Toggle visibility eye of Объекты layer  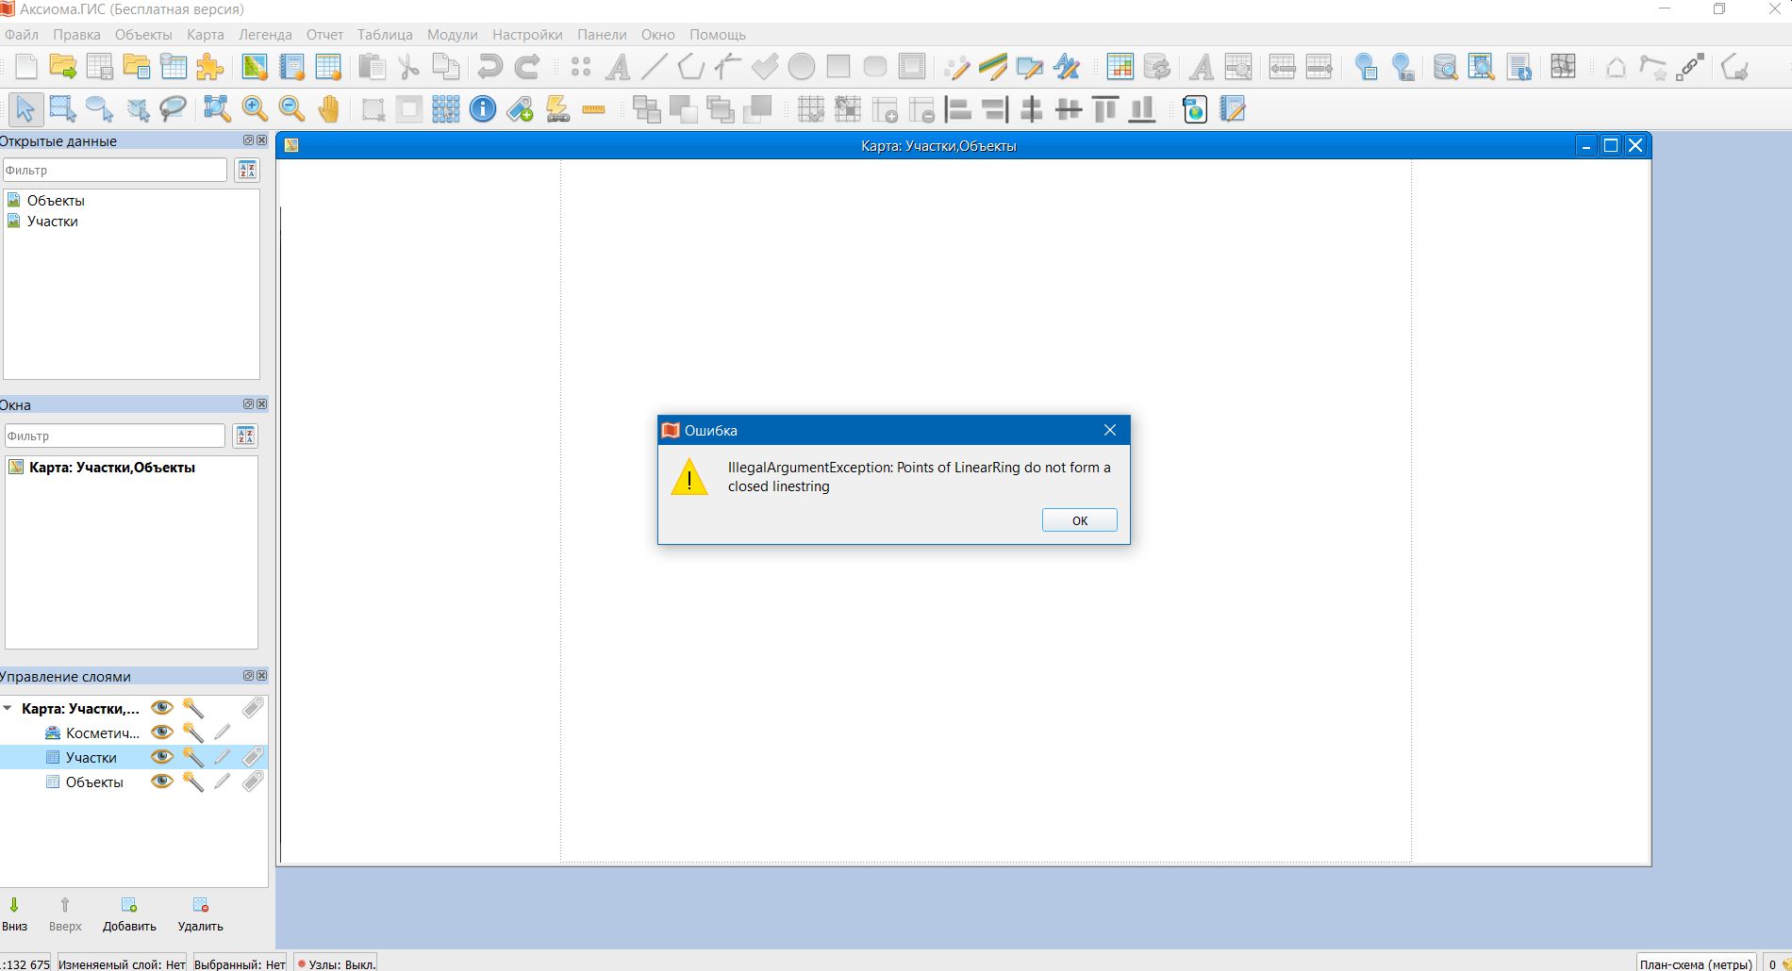coord(162,782)
